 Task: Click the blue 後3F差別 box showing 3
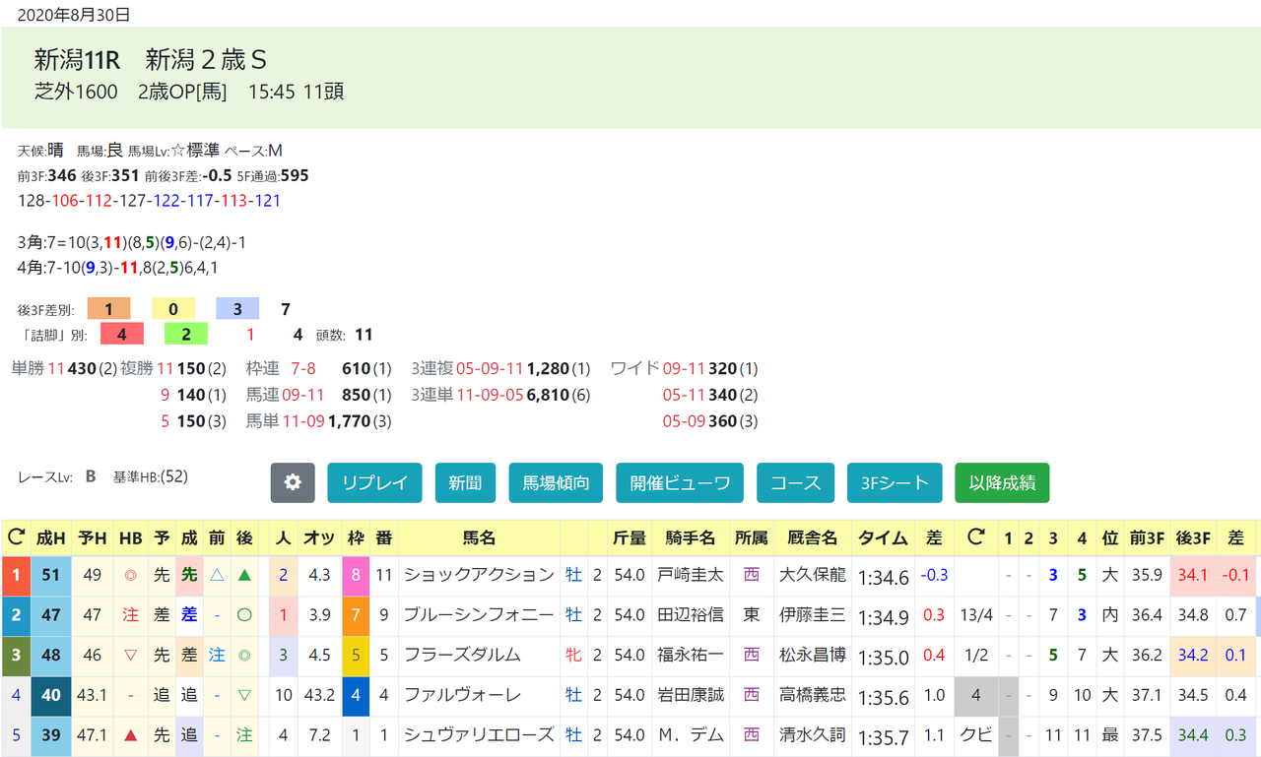237,309
